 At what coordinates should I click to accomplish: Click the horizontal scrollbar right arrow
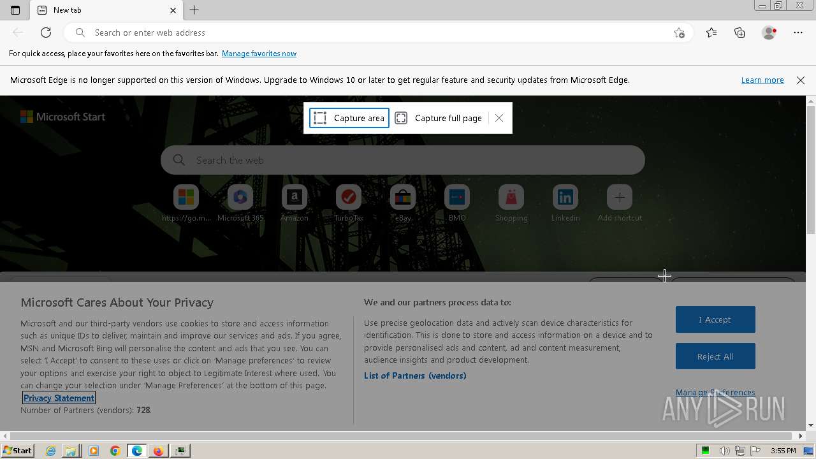click(801, 436)
